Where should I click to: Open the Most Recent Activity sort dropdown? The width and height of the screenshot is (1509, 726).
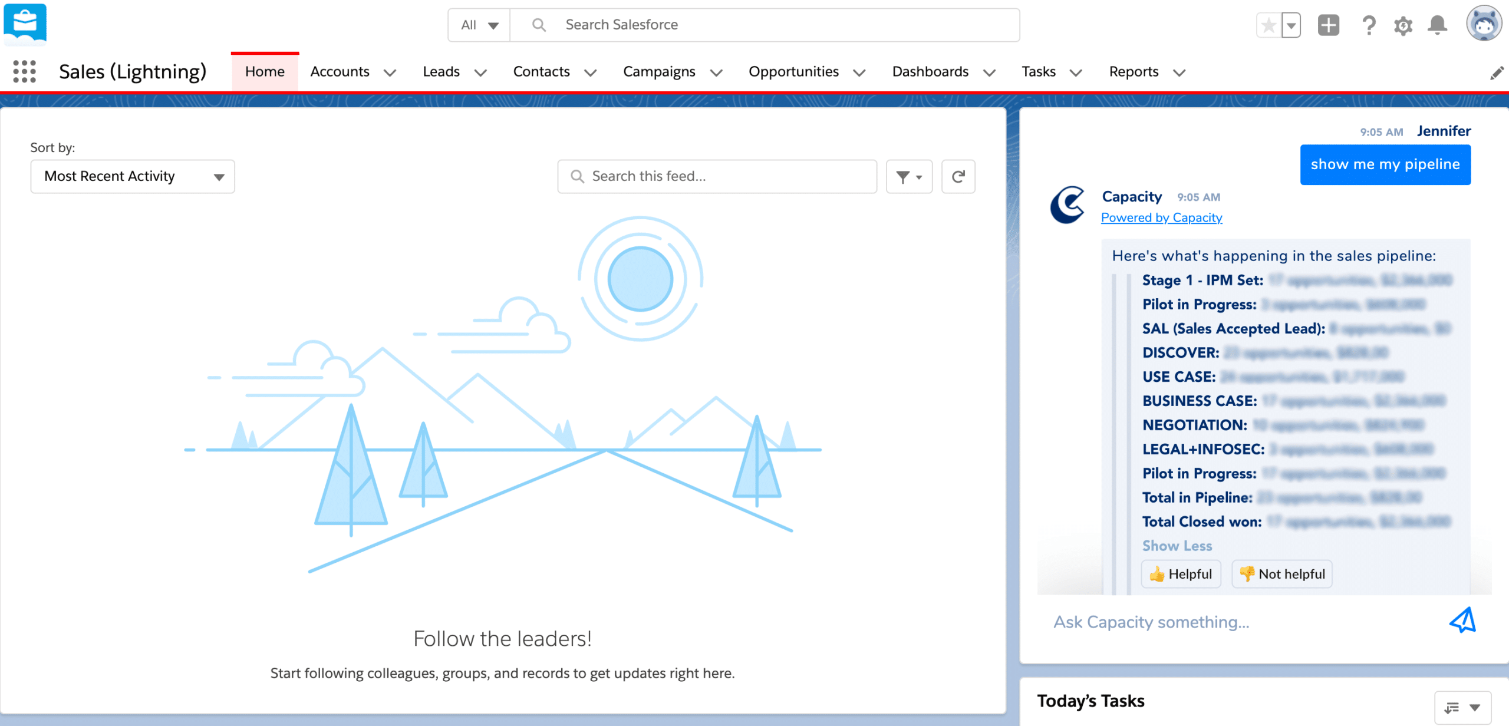[x=133, y=176]
